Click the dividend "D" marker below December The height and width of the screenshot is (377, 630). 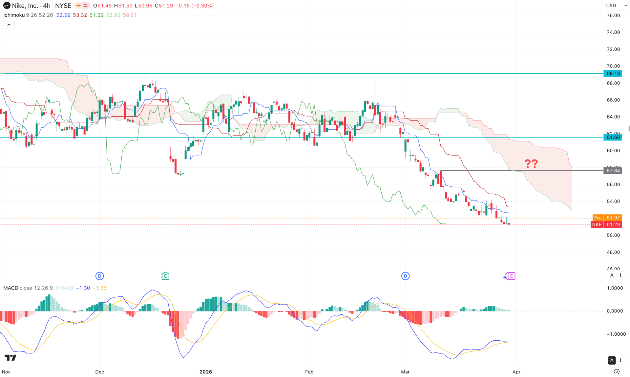(x=99, y=276)
